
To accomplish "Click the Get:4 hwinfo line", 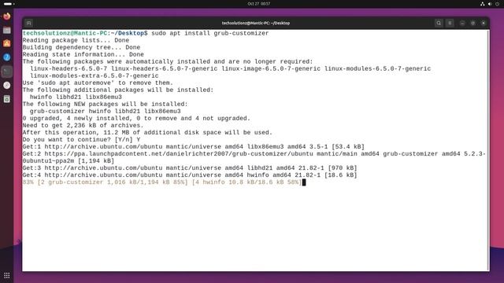I will point(190,175).
